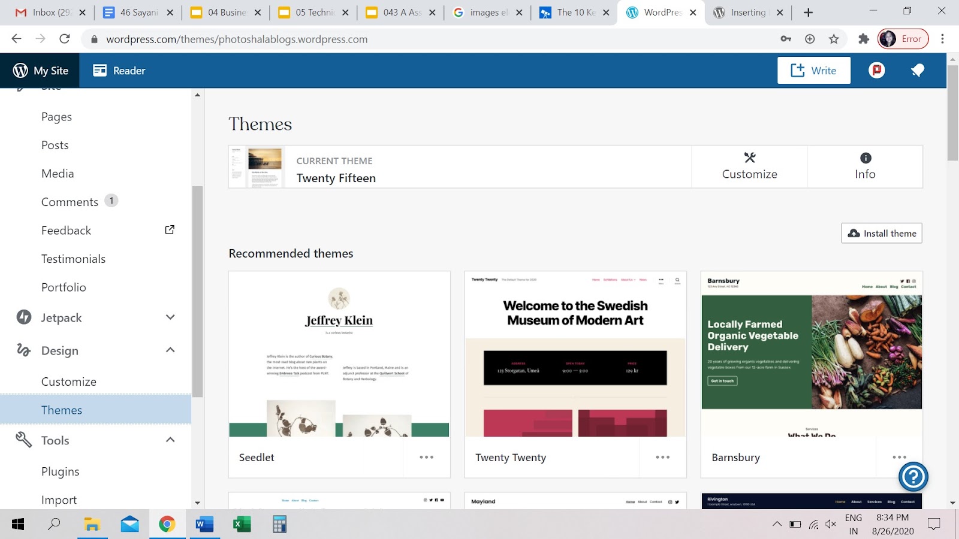Open the Twenty Twenty theme preview
959x539 pixels.
[x=575, y=354]
